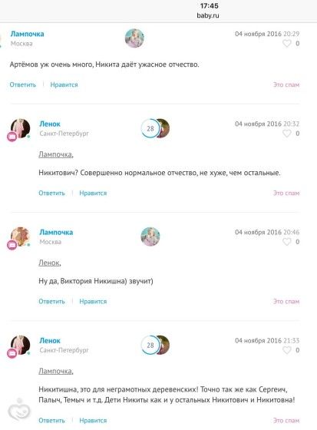Viewport: 317px width, 430px height.
Task: Click the underlined Ленок mention in 20:46 reply
Action: coord(50,263)
